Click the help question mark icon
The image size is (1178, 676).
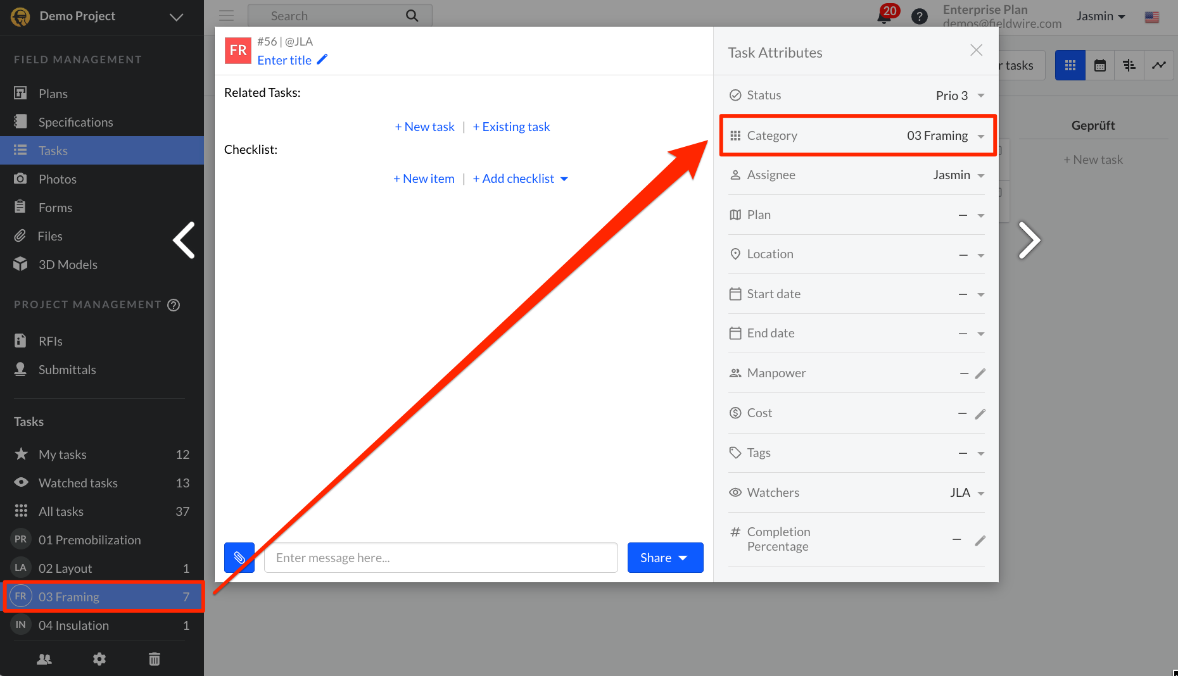pyautogui.click(x=919, y=16)
